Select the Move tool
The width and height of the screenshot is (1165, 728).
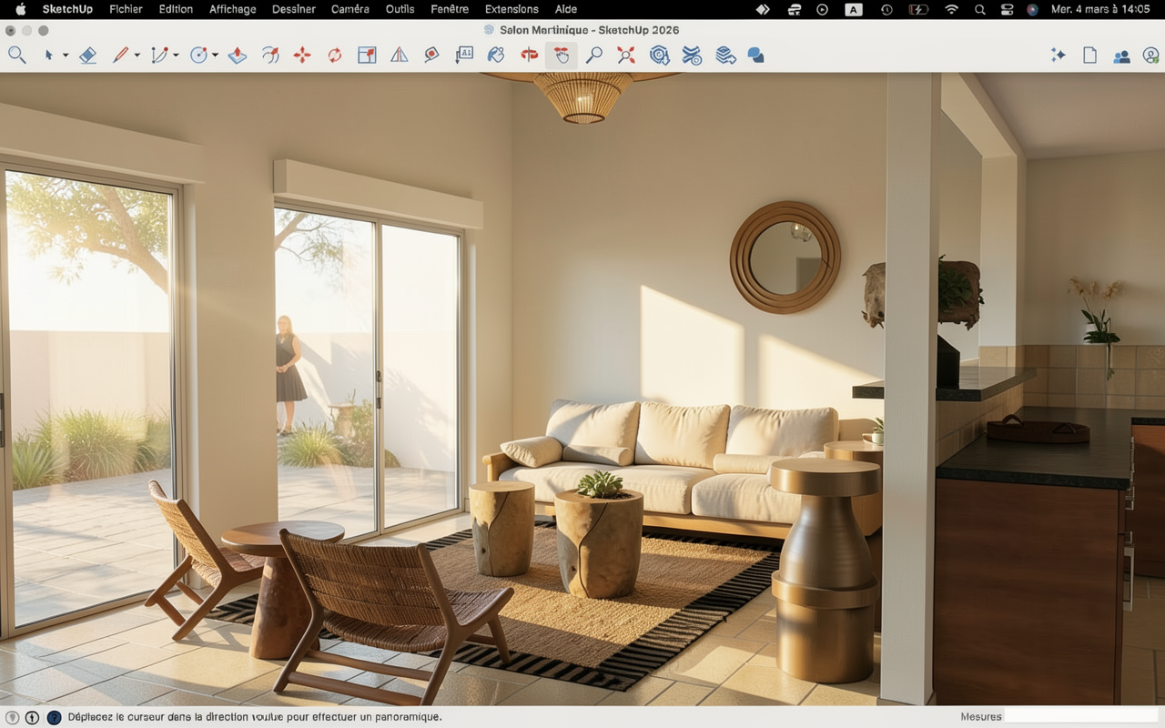pyautogui.click(x=302, y=56)
